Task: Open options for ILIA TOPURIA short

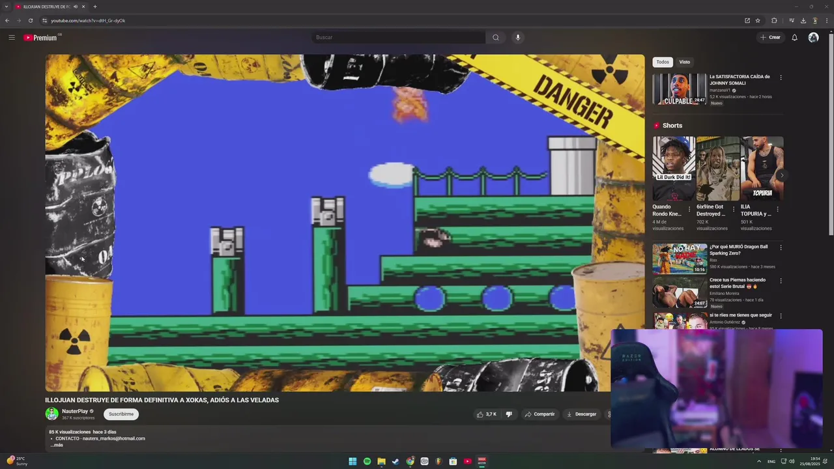Action: pyautogui.click(x=777, y=210)
